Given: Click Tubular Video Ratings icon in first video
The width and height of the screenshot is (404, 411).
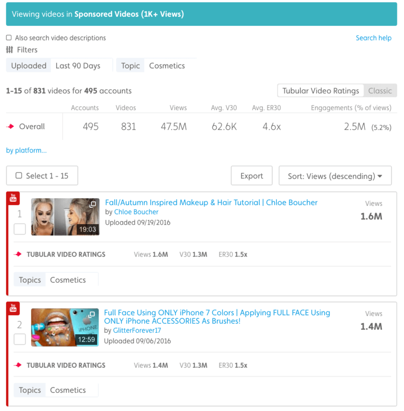Looking at the screenshot, I should pos(18,255).
